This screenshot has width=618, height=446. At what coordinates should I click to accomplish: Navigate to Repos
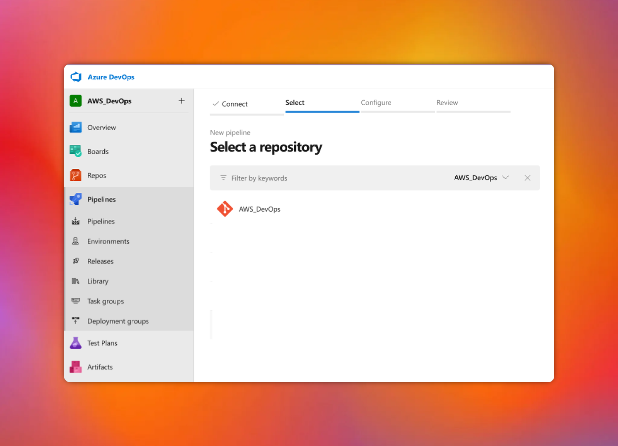click(97, 175)
